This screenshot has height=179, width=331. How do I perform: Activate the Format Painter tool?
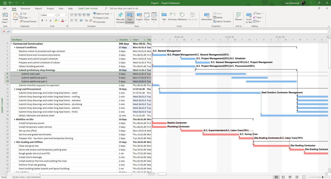coord(28,22)
